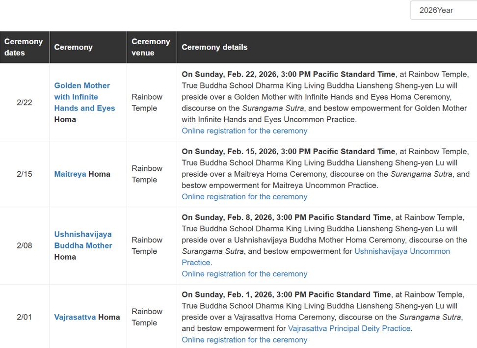Open Ushnishavijaya Buddha Mother link
The width and height of the screenshot is (477, 348).
click(83, 240)
